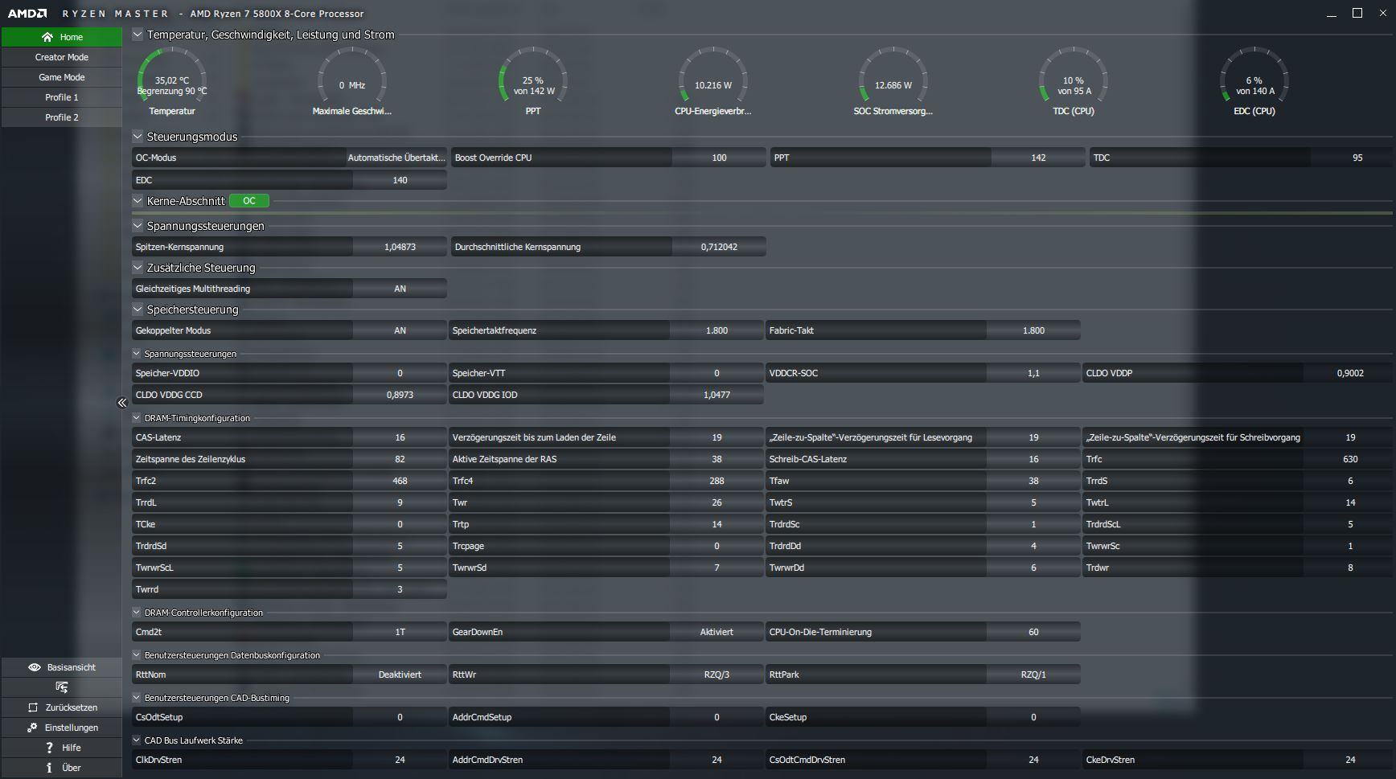Collapse Benutzersteuerungen CAD-Bustiming subsection
This screenshot has height=779, width=1396.
(x=137, y=698)
